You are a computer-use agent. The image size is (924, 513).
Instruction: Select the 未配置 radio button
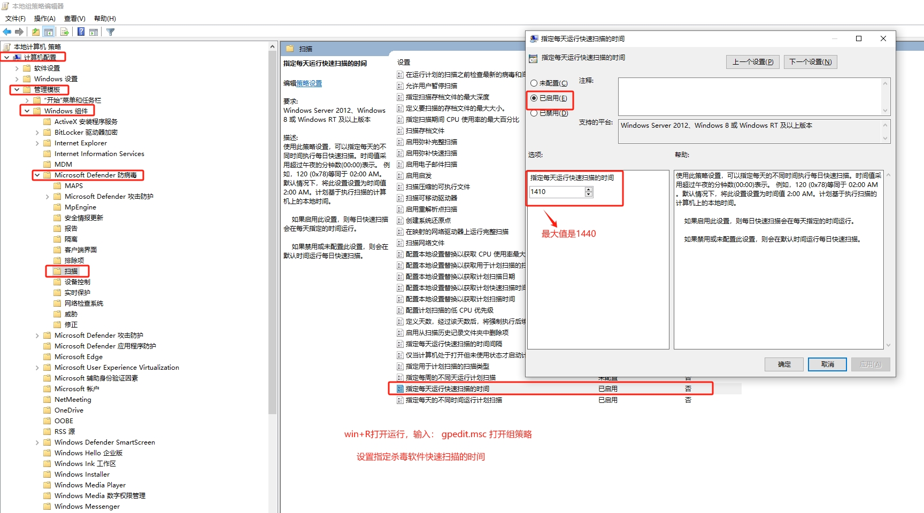(534, 83)
